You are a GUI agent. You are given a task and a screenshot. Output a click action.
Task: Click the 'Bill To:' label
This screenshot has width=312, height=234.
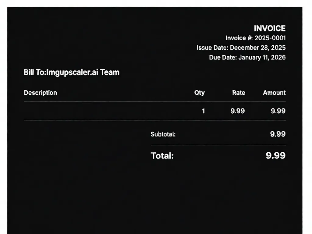(34, 73)
